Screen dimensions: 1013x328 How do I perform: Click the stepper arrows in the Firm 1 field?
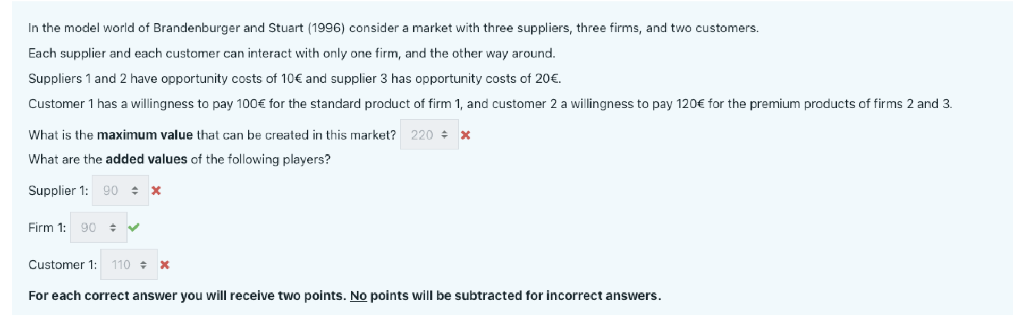[113, 227]
